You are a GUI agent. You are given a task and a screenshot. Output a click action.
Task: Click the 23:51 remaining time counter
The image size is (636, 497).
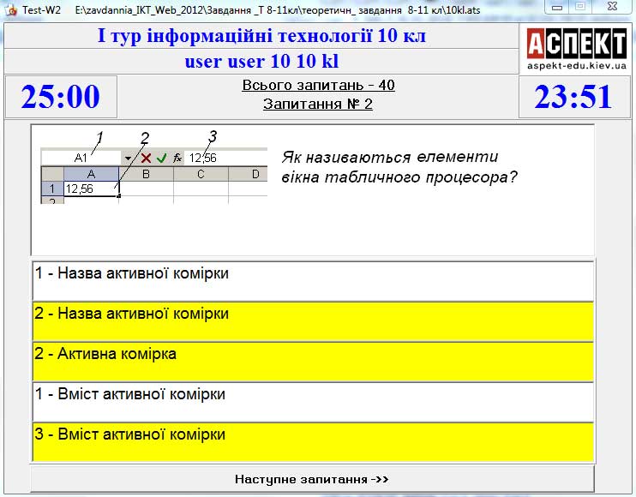(573, 98)
